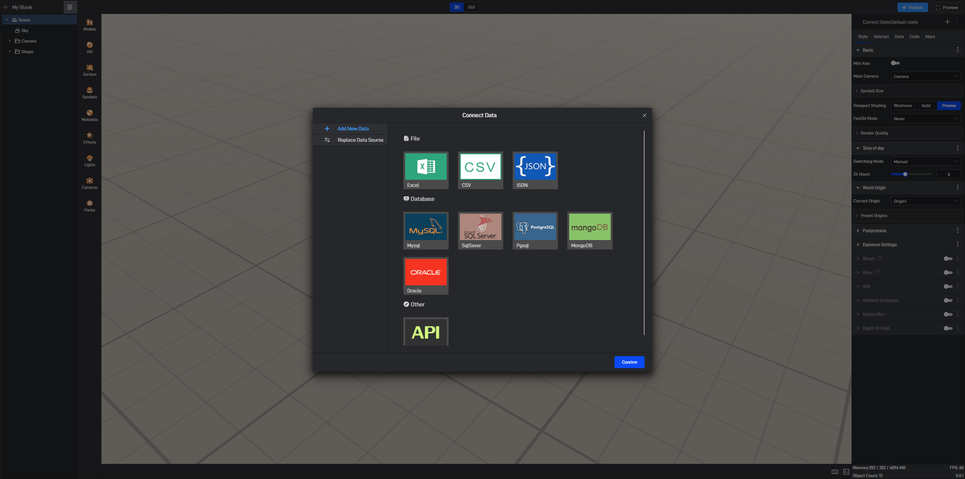Choose the Mysql database connector
Screen dimensions: 965x479
[x=426, y=231]
